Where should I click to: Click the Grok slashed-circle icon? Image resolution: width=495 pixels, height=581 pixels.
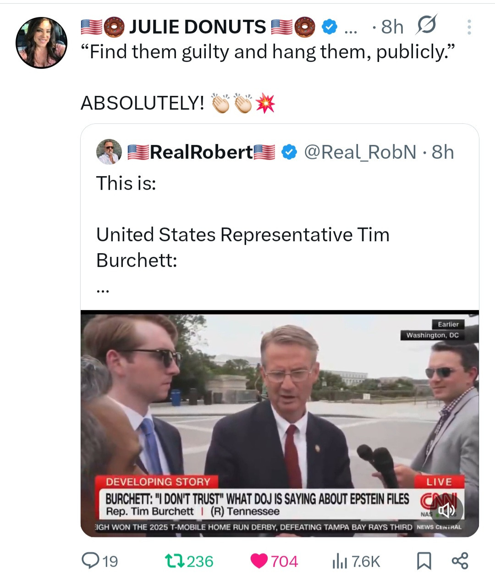tap(426, 25)
